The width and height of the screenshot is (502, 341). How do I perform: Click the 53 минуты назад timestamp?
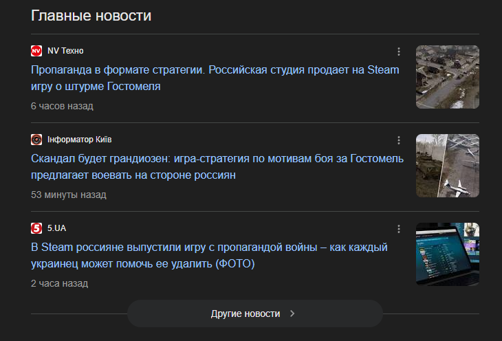click(x=69, y=195)
